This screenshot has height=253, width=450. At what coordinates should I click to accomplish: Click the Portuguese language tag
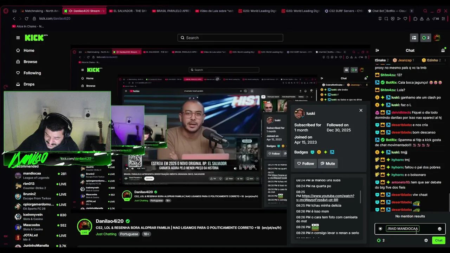(129, 234)
